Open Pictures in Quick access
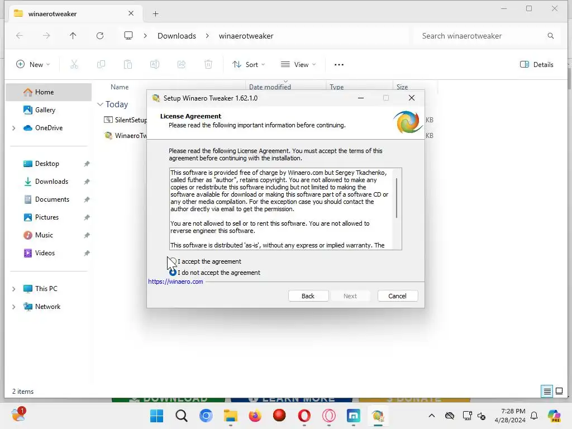 coord(49,217)
